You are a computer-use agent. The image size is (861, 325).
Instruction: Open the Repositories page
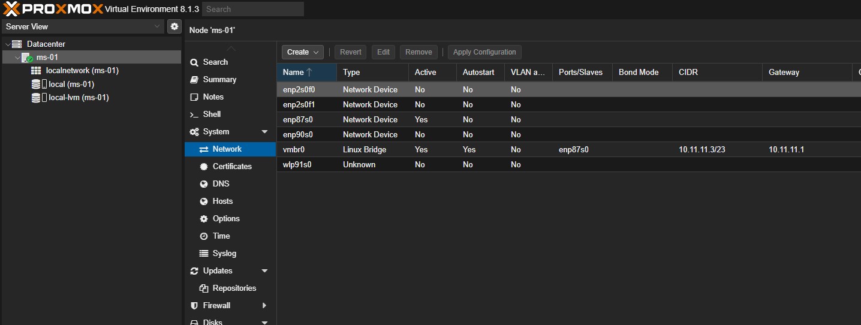point(234,288)
